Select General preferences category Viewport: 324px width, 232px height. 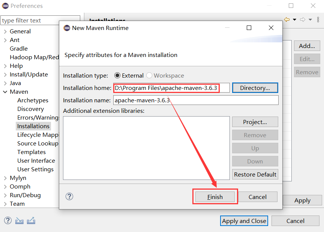click(20, 31)
